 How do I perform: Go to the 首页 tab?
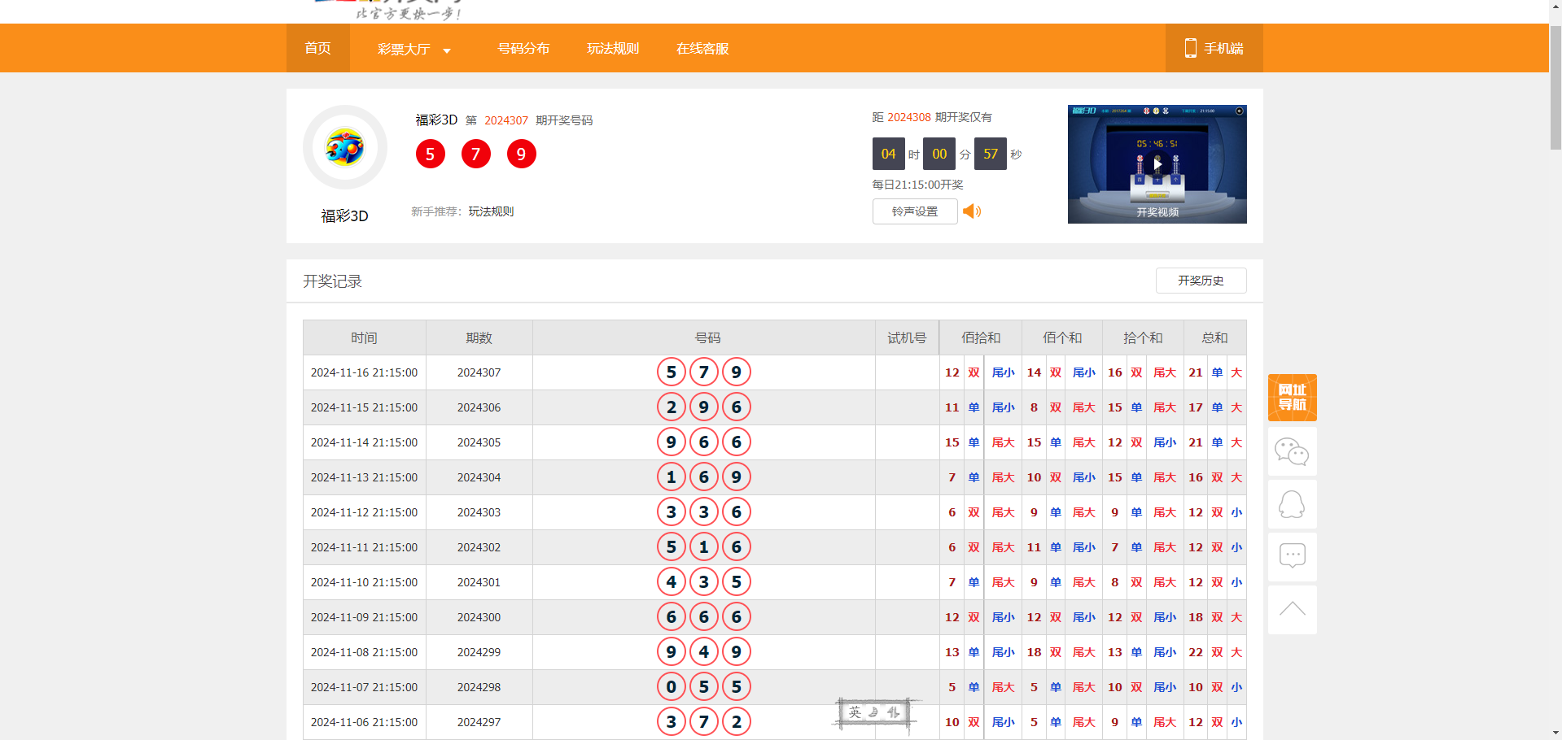pyautogui.click(x=317, y=48)
